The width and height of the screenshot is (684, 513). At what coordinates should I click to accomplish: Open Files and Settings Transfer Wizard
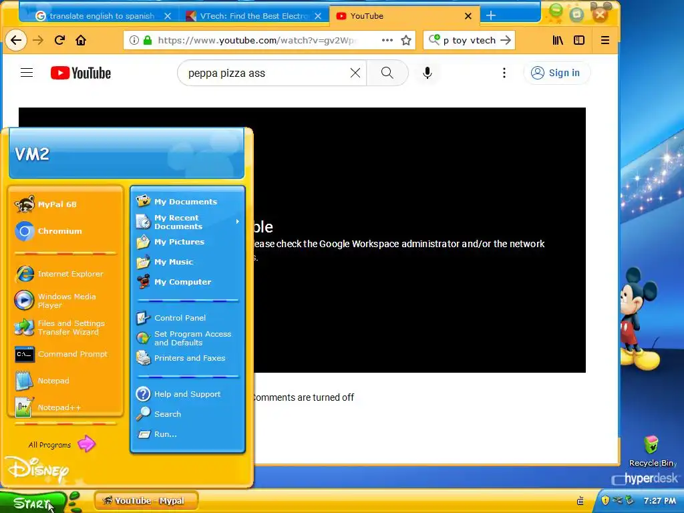(65, 327)
